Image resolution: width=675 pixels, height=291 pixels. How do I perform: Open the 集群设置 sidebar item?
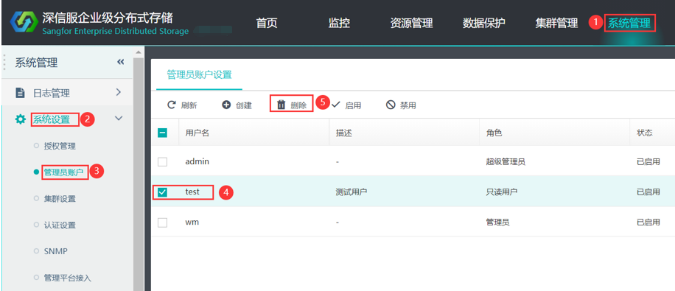point(60,199)
